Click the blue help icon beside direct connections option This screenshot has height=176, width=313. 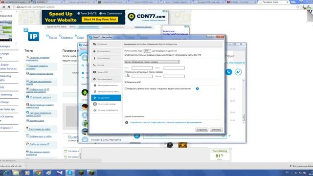[197, 88]
